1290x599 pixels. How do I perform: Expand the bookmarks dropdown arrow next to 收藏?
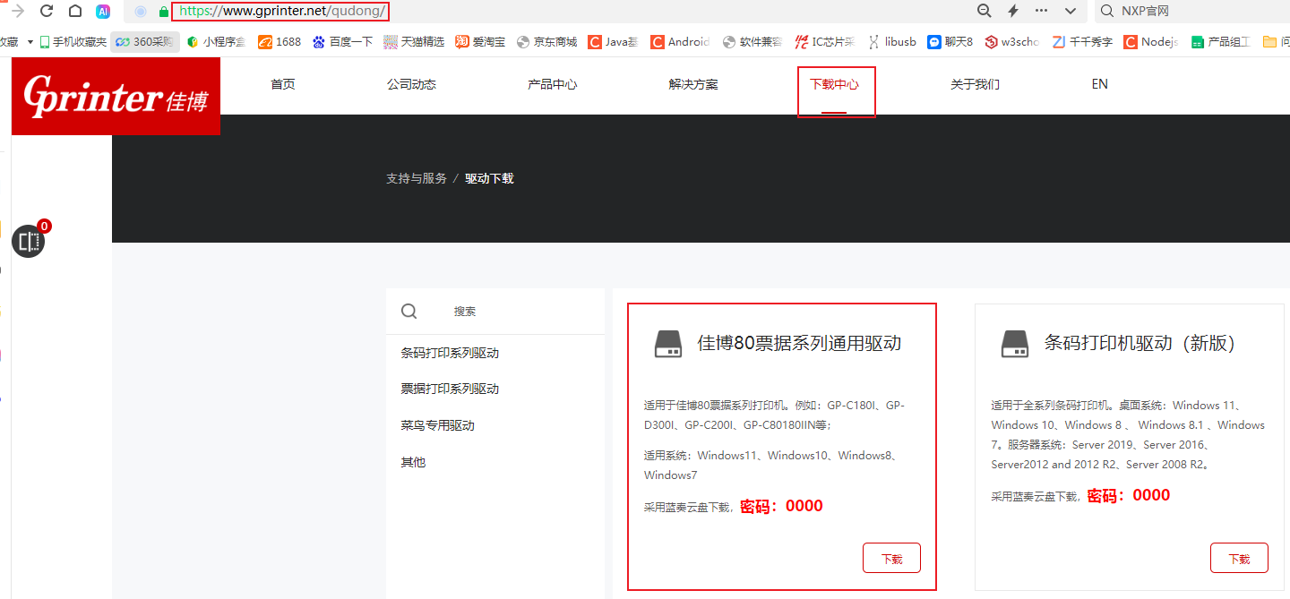(30, 42)
